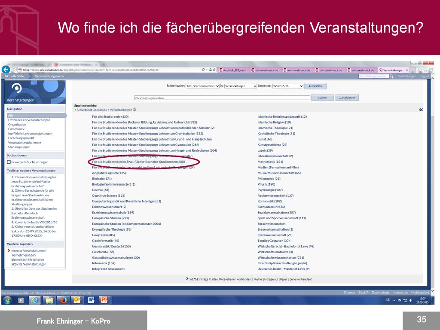Open the Psychologie (107) link

coord(270,190)
